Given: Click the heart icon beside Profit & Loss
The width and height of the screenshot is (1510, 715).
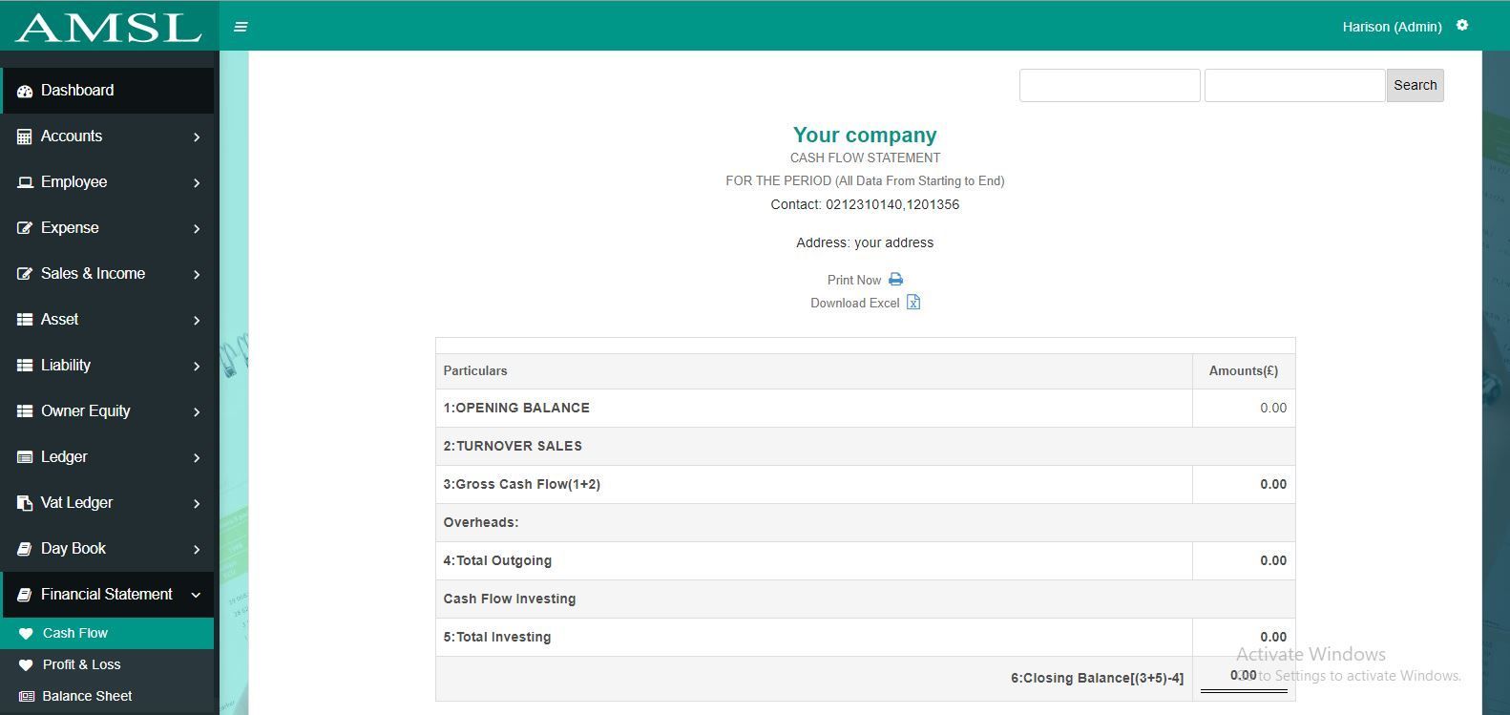Looking at the screenshot, I should [26, 665].
